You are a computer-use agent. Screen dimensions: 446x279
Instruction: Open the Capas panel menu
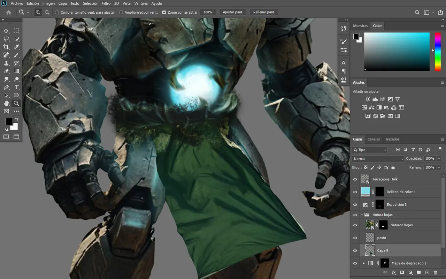click(x=443, y=139)
